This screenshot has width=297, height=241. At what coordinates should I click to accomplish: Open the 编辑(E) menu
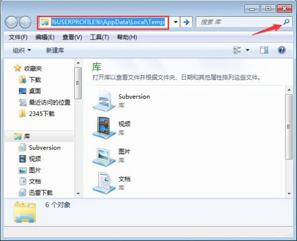45,37
